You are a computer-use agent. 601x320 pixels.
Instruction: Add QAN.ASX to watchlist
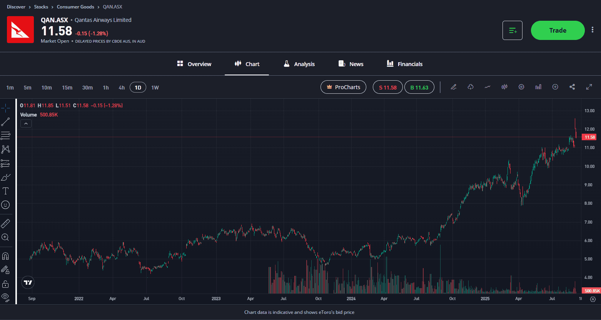click(x=513, y=30)
